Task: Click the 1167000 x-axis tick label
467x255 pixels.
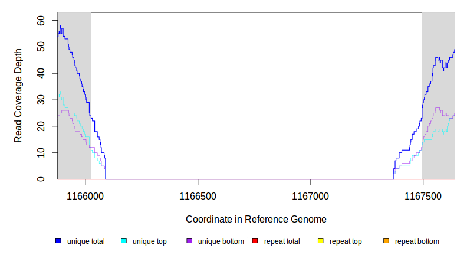Action: [310, 195]
